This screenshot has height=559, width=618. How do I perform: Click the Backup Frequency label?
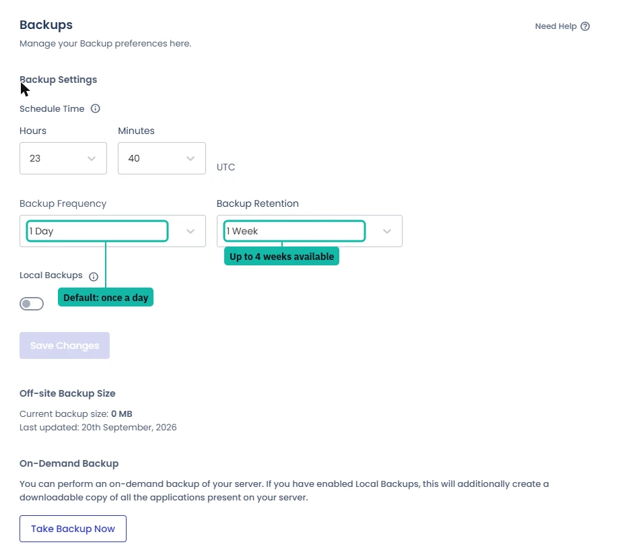click(x=63, y=203)
